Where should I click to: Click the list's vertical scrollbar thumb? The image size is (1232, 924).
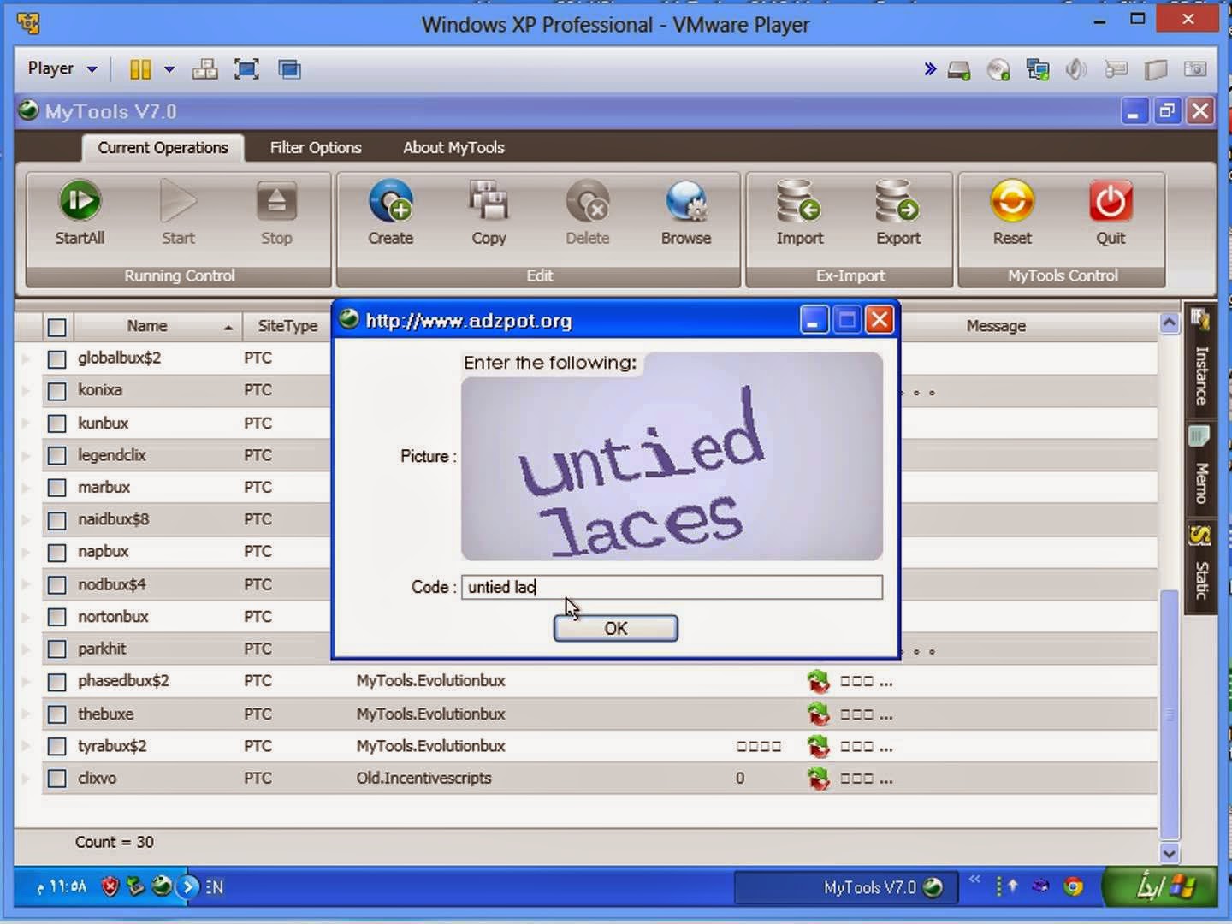coord(1169,714)
